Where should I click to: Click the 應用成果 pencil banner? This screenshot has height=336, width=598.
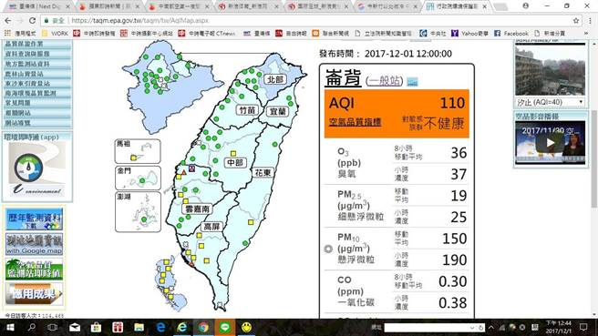(35, 294)
